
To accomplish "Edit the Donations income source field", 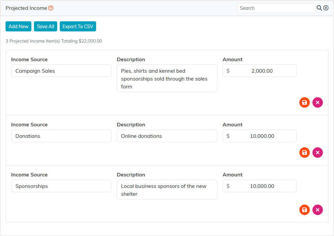I will pyautogui.click(x=61, y=136).
